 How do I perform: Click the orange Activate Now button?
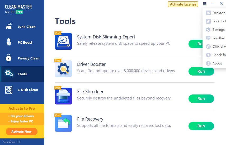click(22, 132)
